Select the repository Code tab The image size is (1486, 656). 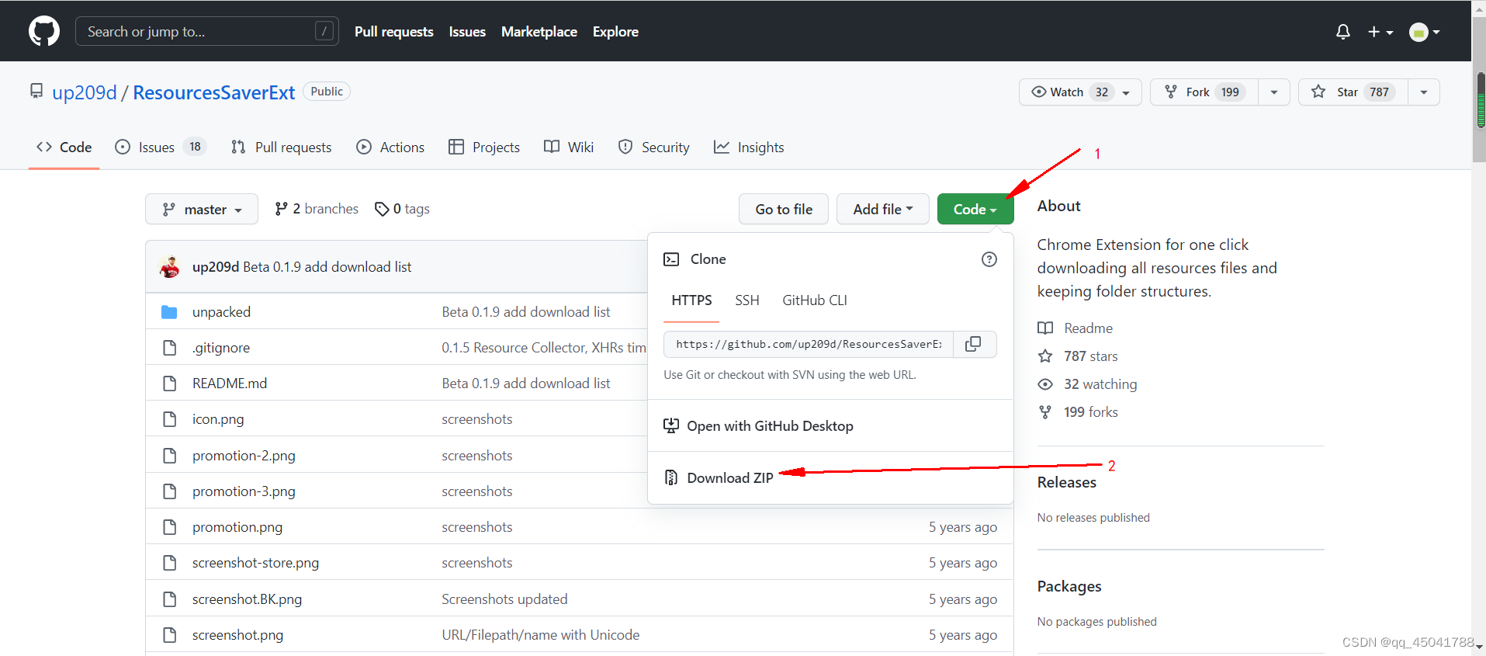coord(64,147)
